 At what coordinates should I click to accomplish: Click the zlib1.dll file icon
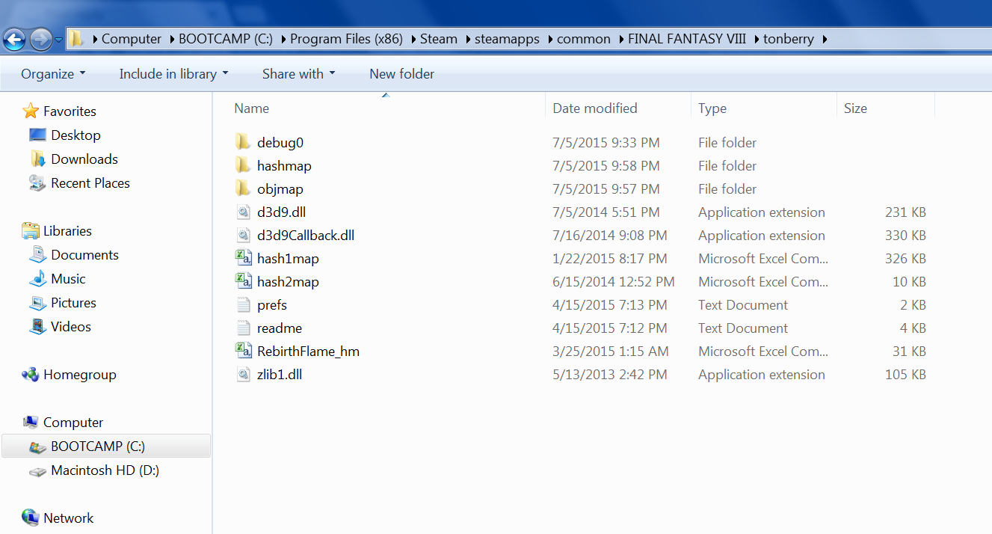[243, 374]
